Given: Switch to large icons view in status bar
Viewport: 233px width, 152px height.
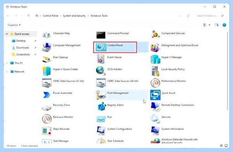Looking at the screenshot, I should pyautogui.click(x=226, y=146).
